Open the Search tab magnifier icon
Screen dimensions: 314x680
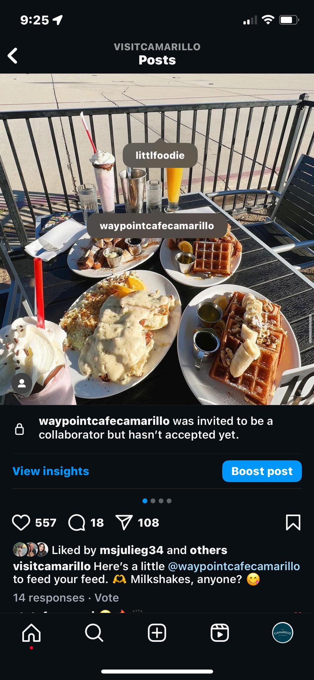coord(94,633)
